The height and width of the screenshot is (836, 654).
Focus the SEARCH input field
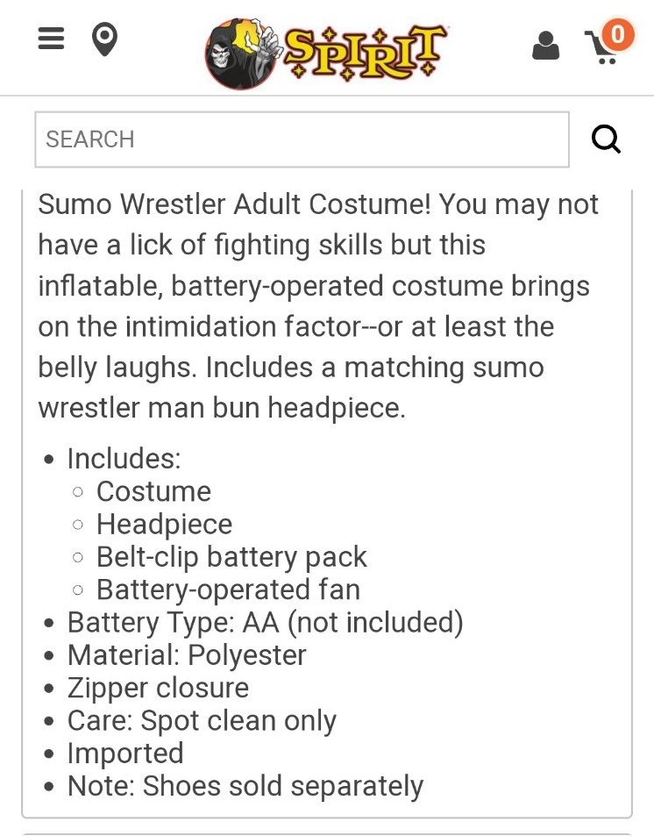point(302,139)
